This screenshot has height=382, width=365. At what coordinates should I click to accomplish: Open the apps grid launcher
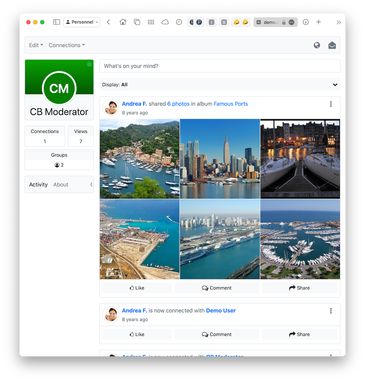tap(151, 22)
